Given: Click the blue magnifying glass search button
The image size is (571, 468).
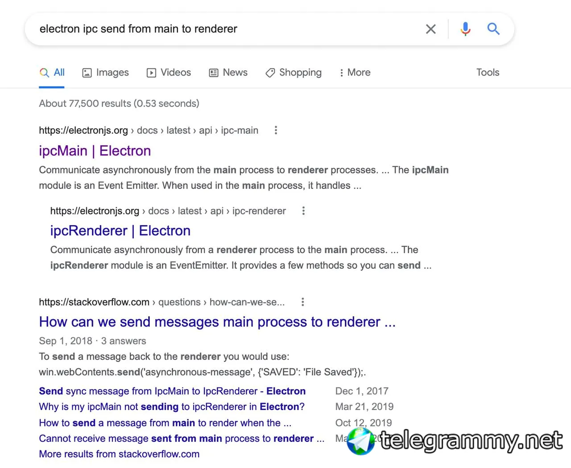Looking at the screenshot, I should [493, 29].
